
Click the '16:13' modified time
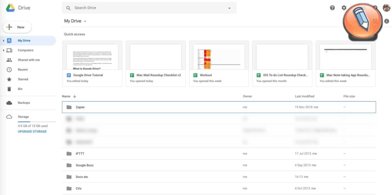(x=299, y=177)
